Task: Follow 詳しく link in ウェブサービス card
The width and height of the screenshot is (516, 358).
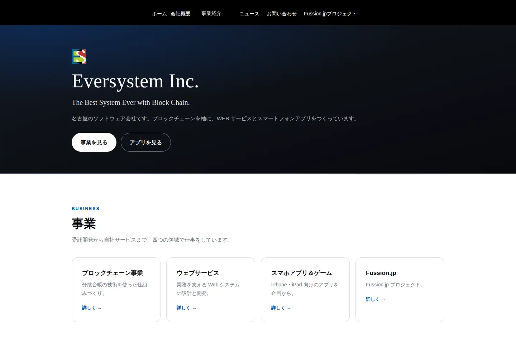Action: click(x=187, y=308)
